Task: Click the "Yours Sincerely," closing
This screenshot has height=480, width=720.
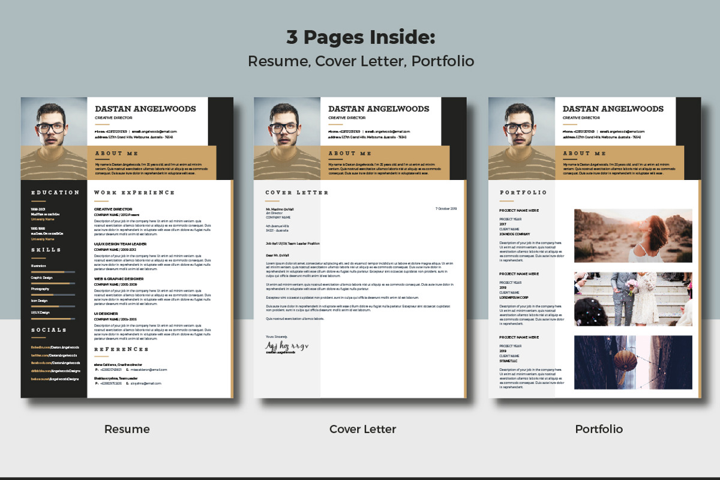Action: [x=277, y=338]
